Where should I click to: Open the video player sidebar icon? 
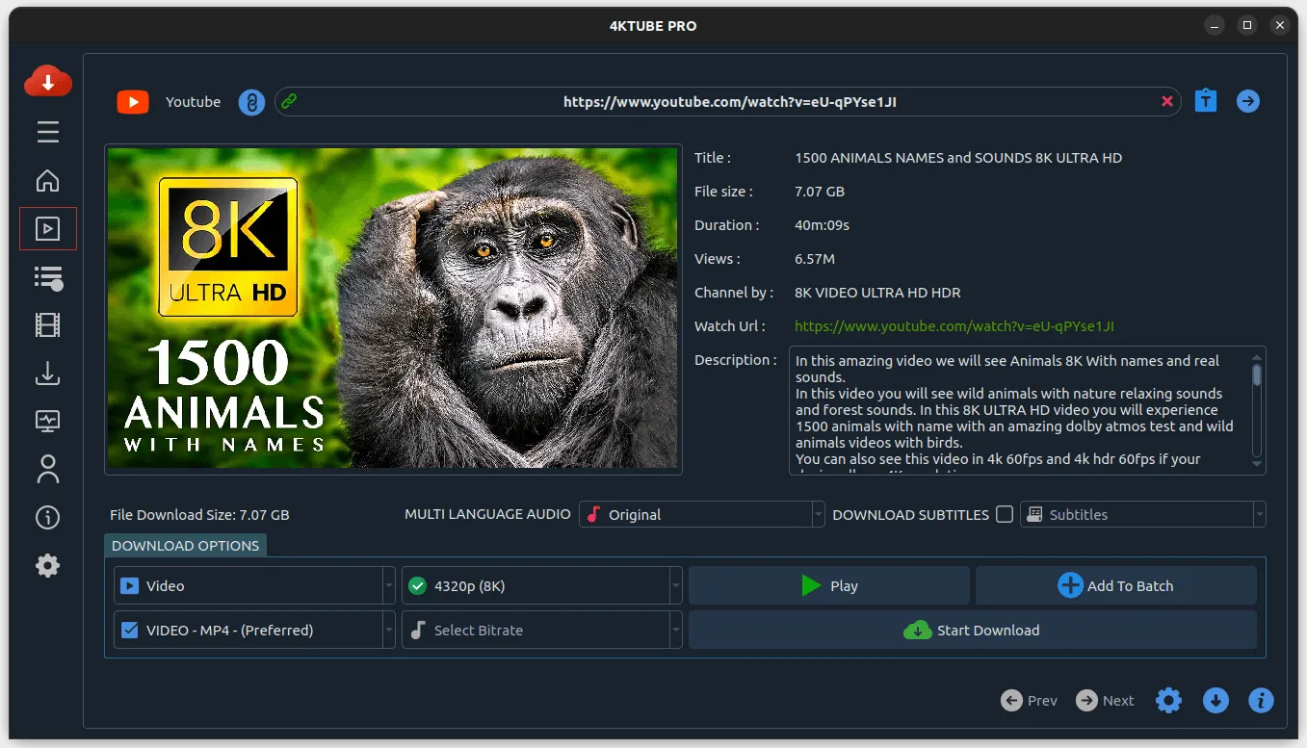pos(48,229)
